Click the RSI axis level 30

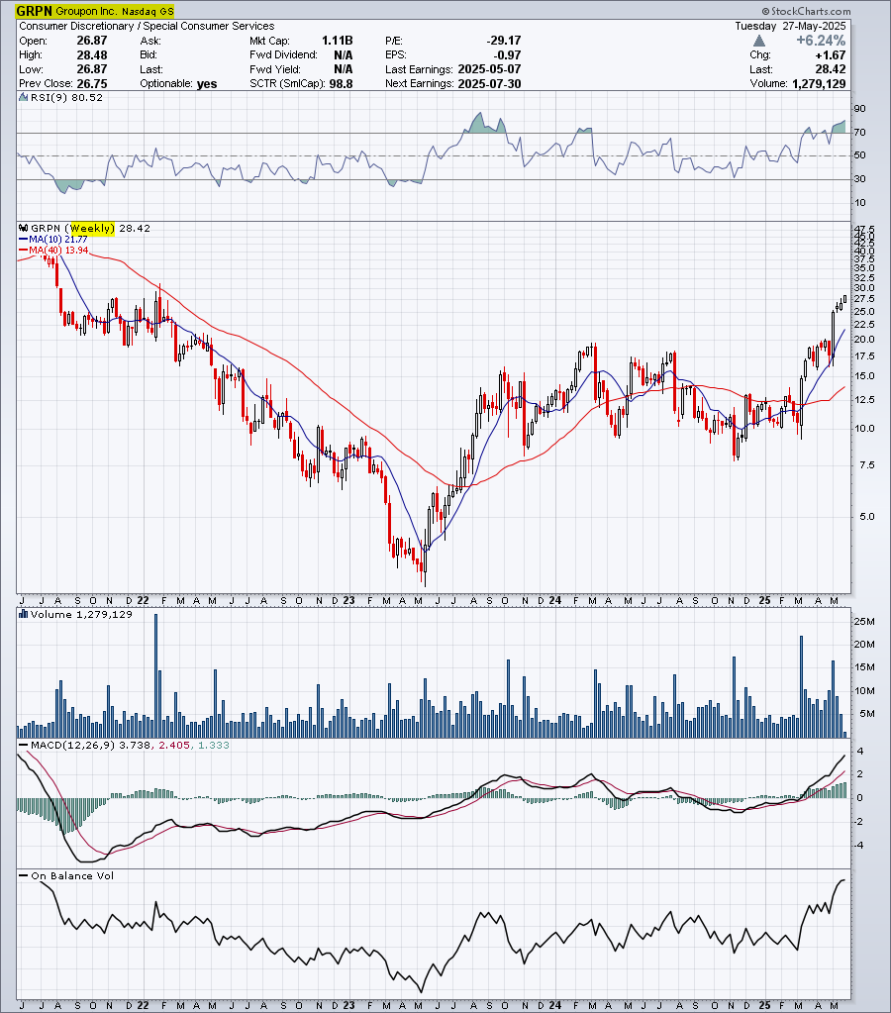click(x=859, y=179)
